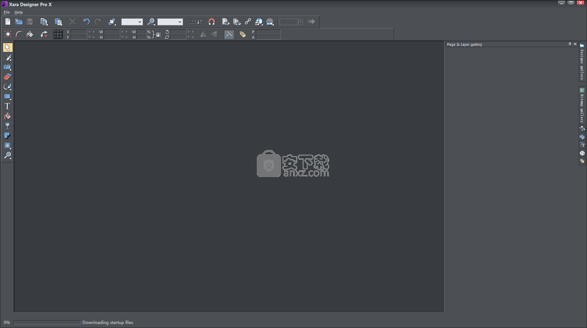
Task: Toggle show selection bounds handles
Action: [8, 34]
